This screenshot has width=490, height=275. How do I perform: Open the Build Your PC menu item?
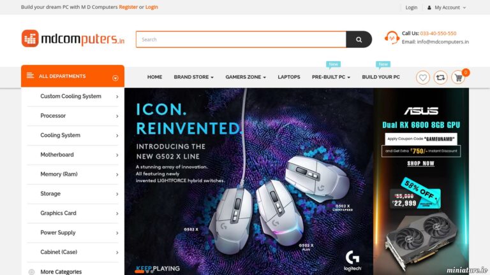(381, 77)
